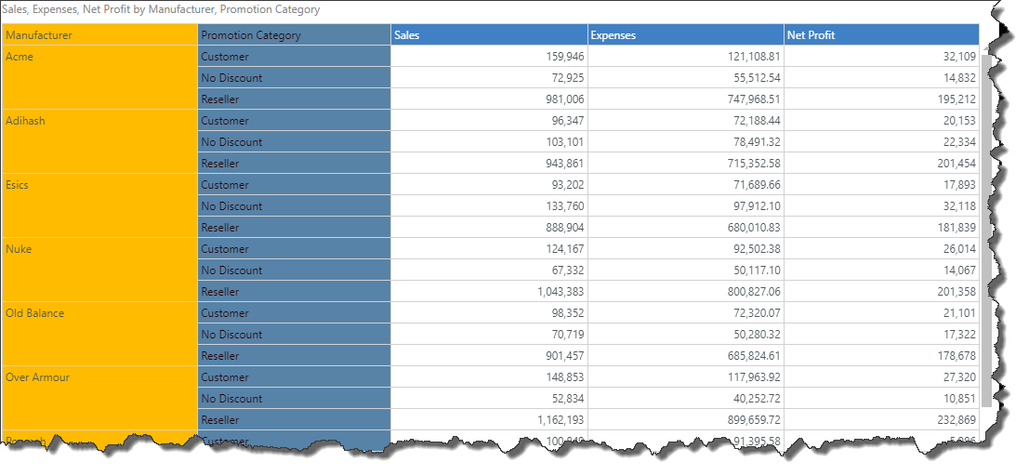Select the Sales value 1,043,383
Image resolution: width=1029 pixels, height=475 pixels.
pos(489,292)
